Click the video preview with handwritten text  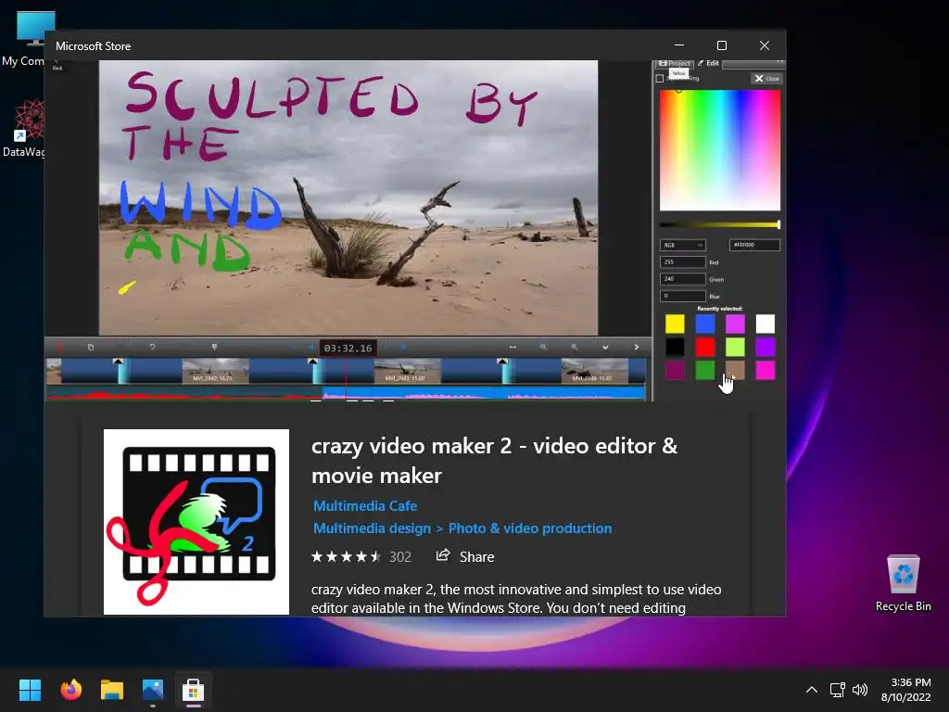point(348,197)
